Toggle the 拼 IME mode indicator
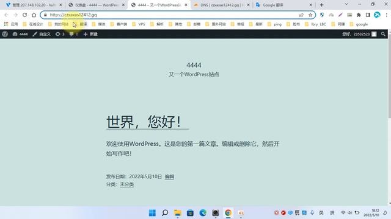Image resolution: width=391 pixels, height=219 pixels. point(332,213)
